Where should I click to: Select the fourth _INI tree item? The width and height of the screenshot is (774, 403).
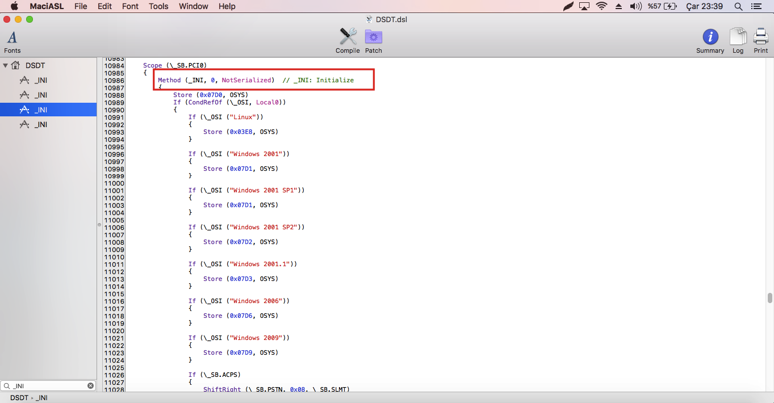tap(40, 125)
